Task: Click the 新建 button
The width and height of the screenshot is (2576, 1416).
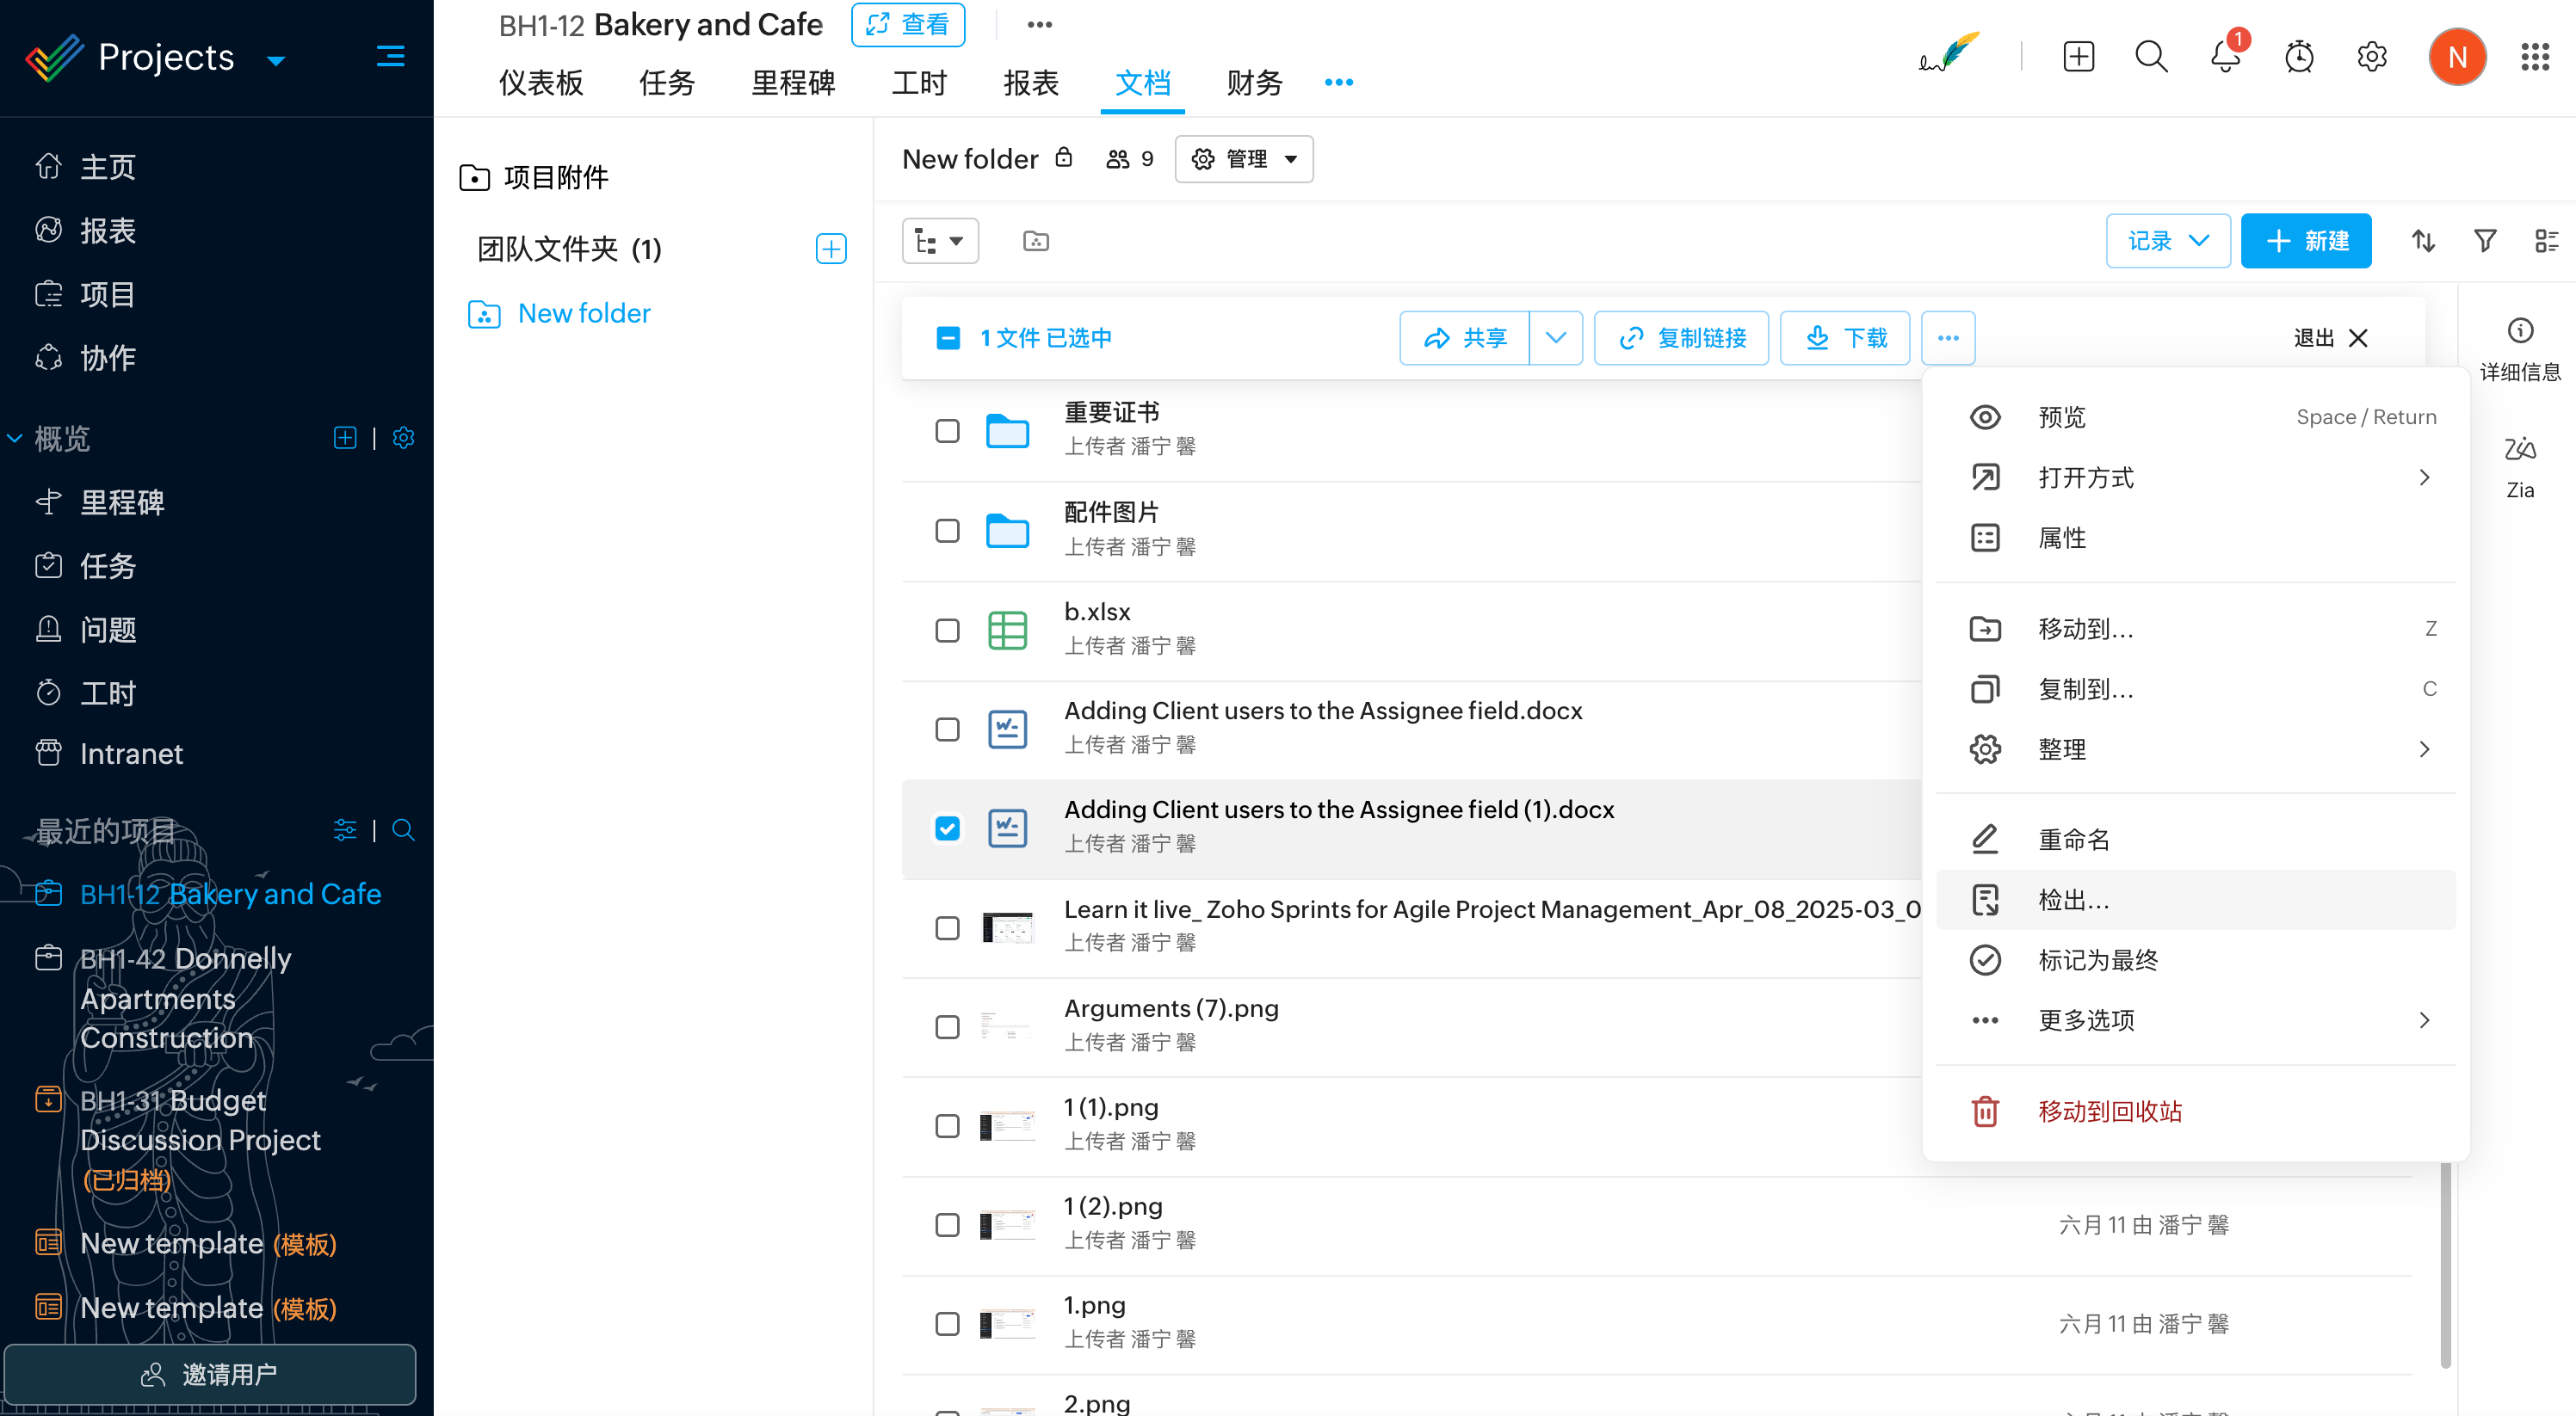Action: [x=2305, y=241]
